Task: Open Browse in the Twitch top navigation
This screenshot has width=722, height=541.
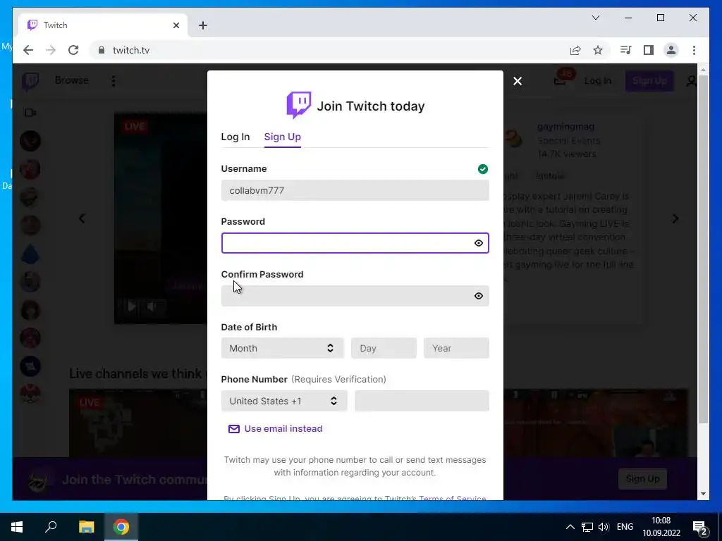Action: point(71,80)
